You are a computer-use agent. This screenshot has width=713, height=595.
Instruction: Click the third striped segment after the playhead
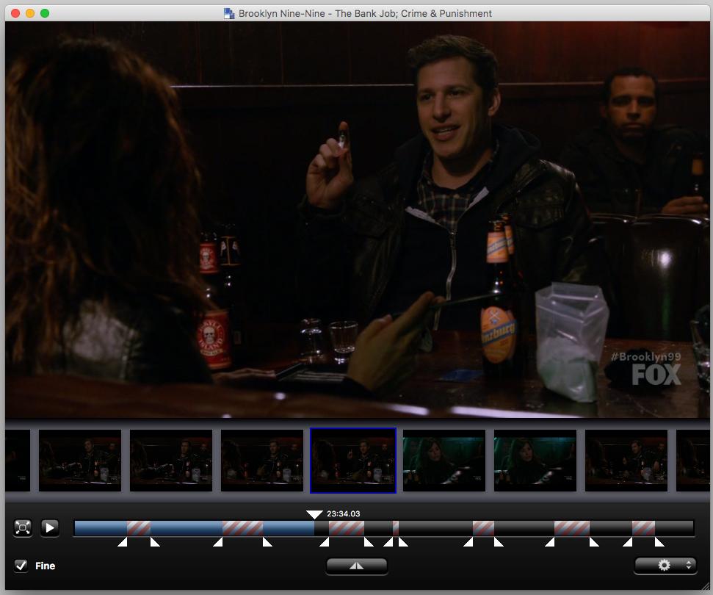pyautogui.click(x=347, y=528)
